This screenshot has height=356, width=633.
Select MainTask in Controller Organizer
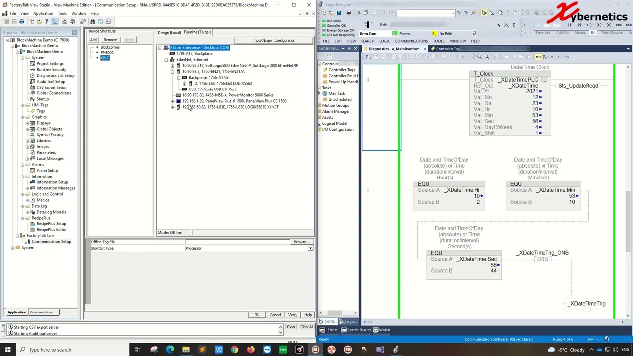click(336, 93)
